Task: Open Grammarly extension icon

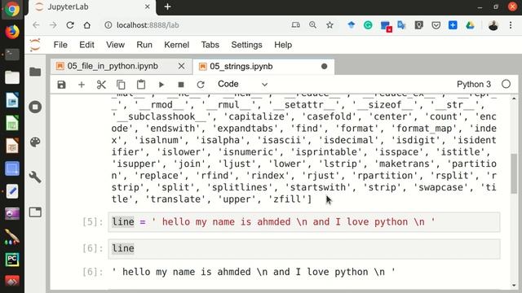Action: (x=368, y=25)
